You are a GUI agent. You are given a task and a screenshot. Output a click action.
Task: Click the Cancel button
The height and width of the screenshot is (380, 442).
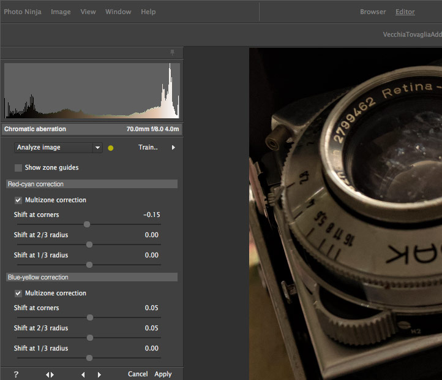138,374
